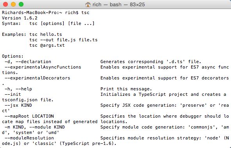Click the '--moduleResolution' option text
The height and width of the screenshot is (148, 231).
coord(29,138)
